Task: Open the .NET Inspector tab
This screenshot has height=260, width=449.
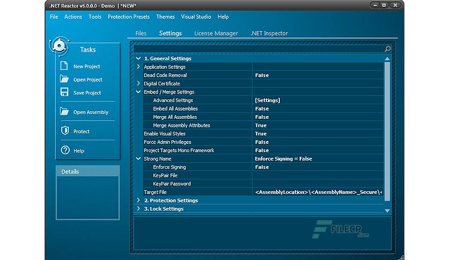Action: [269, 33]
